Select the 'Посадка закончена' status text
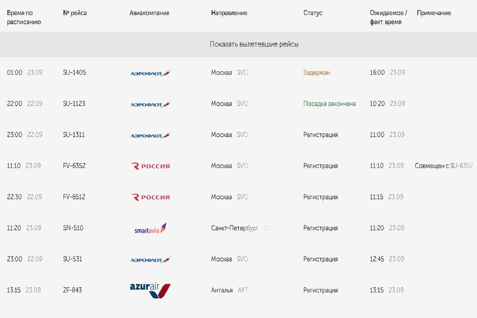Screen dimensions: 477x318 click(330, 104)
